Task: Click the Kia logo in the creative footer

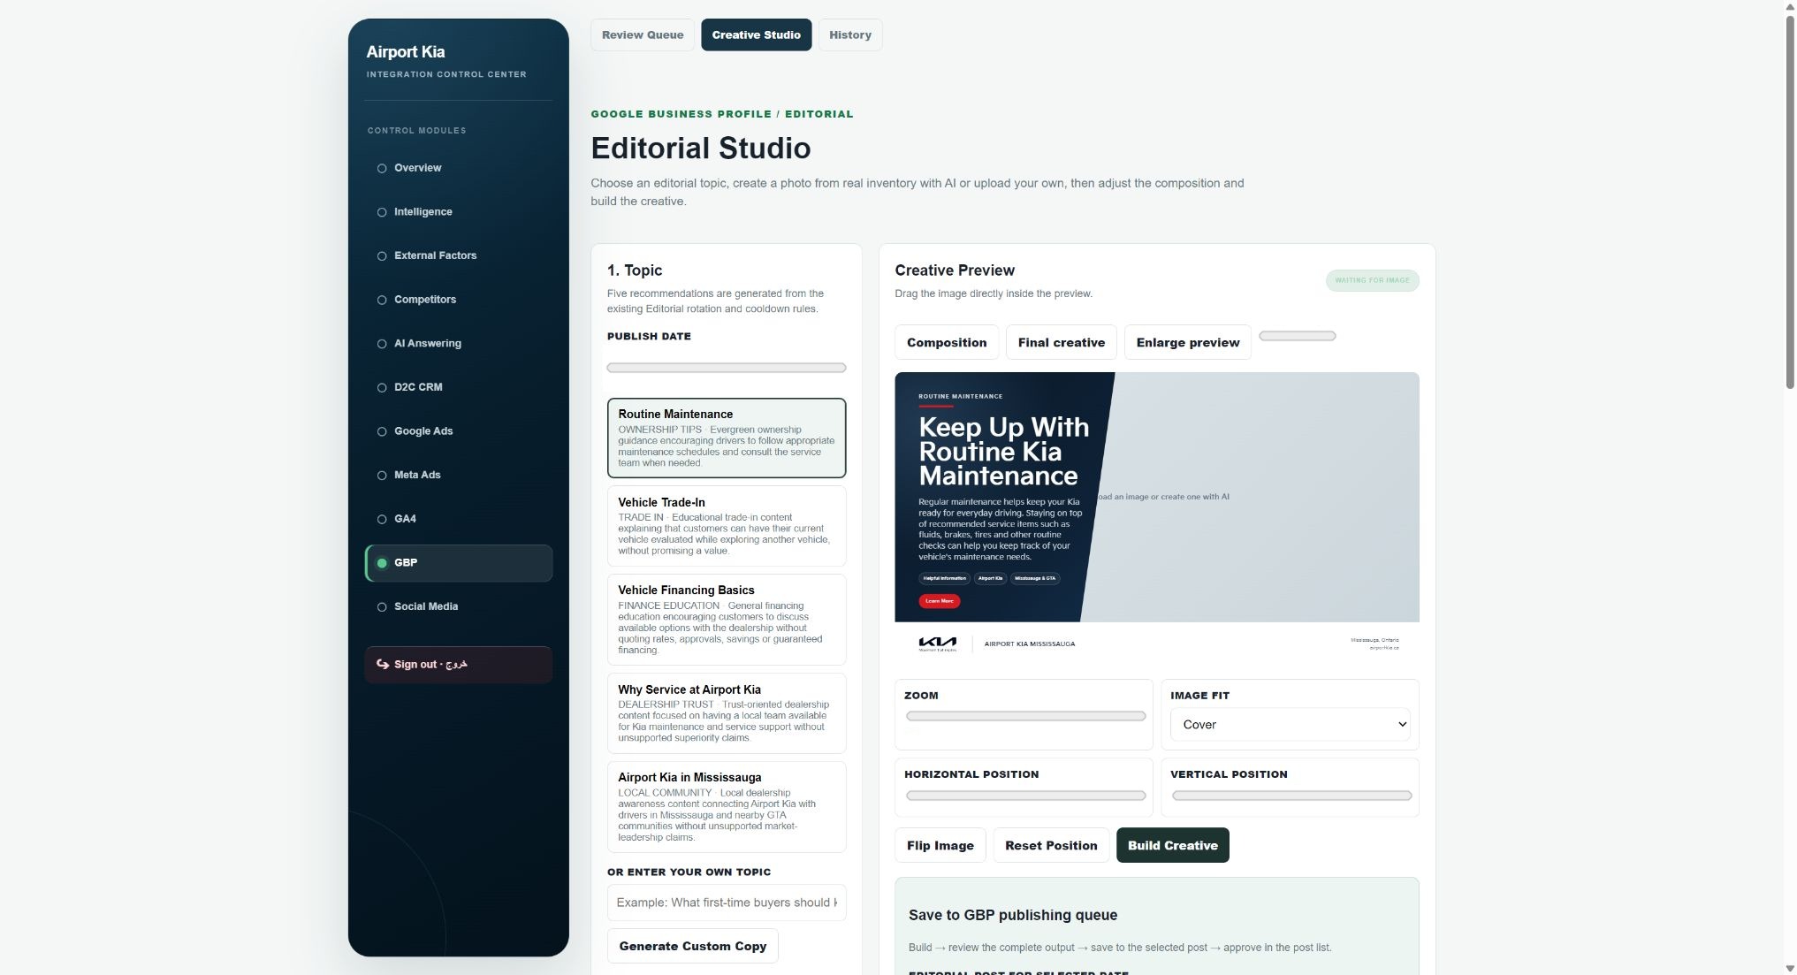Action: (x=937, y=644)
